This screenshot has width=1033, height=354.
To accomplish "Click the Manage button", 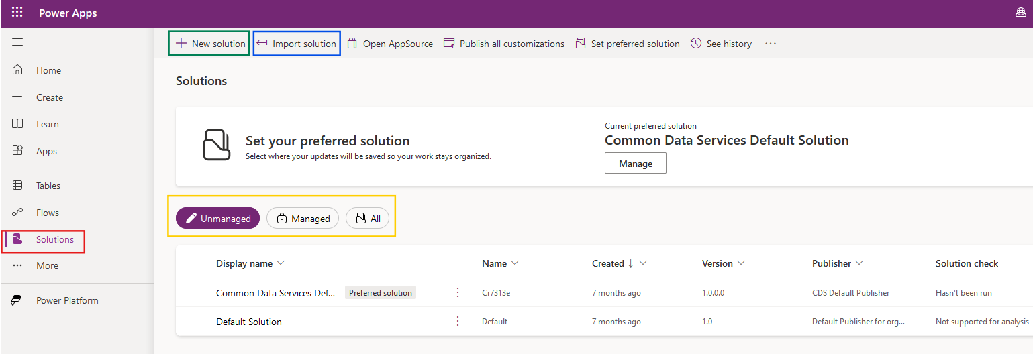I will (636, 163).
